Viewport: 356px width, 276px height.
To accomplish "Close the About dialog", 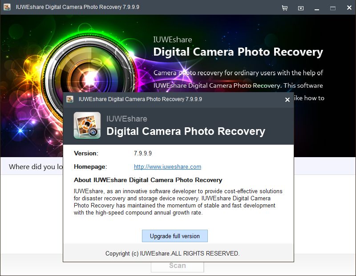I will pyautogui.click(x=287, y=100).
